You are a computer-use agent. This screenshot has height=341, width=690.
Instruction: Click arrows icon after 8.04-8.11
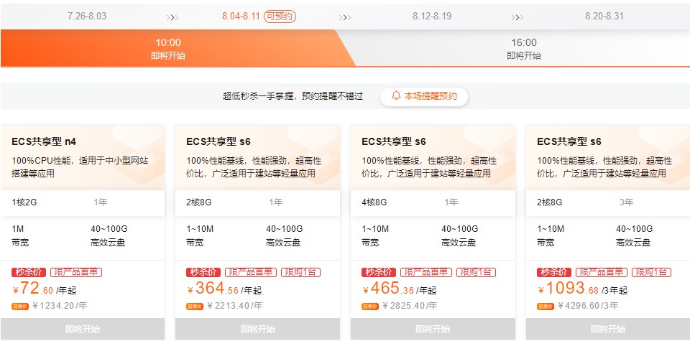tap(345, 17)
